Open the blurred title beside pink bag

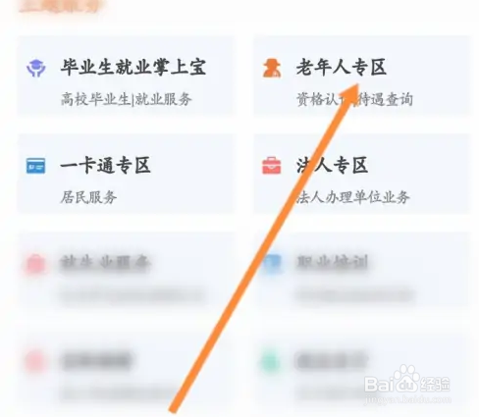[x=105, y=263]
